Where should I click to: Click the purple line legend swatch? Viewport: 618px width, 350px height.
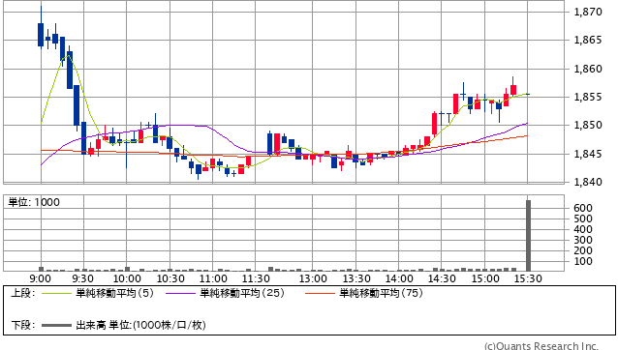pyautogui.click(x=181, y=293)
